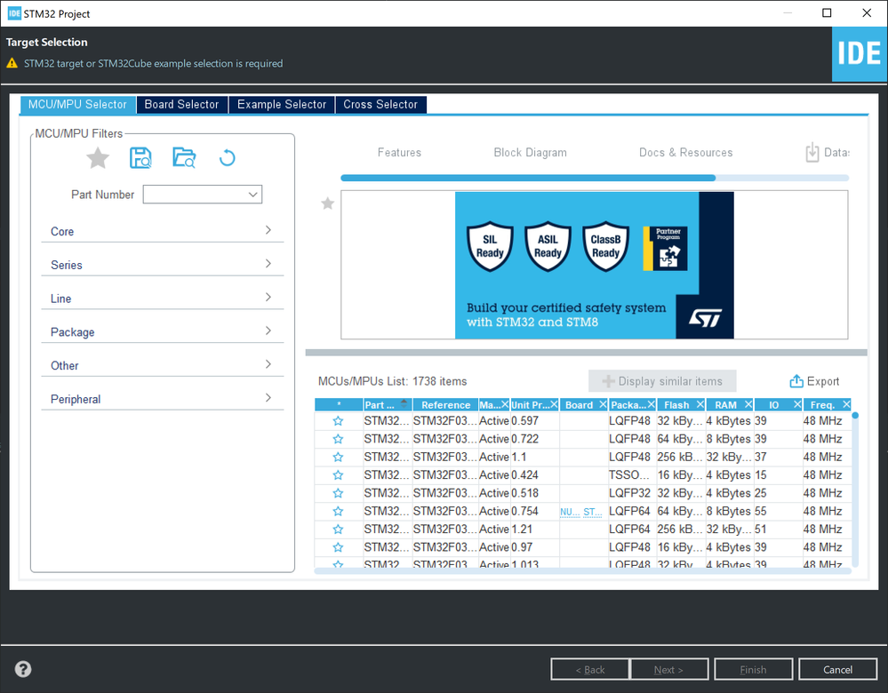Remove the Freq. column
Screen dimensions: 888x693
[846, 404]
